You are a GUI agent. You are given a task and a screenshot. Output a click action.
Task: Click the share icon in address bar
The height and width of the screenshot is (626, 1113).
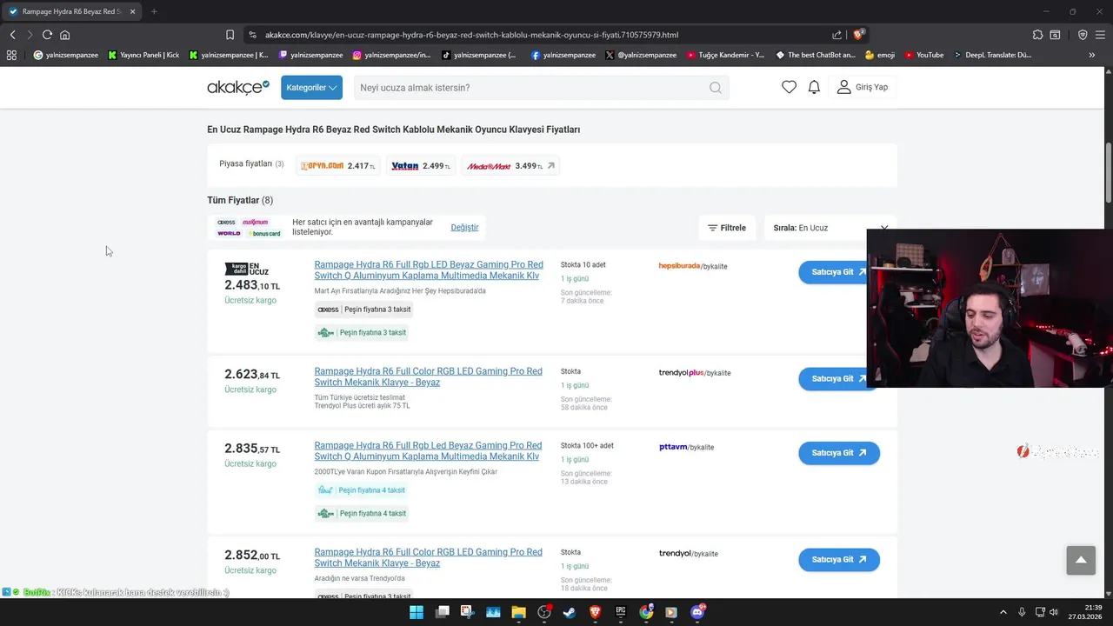tap(836, 35)
